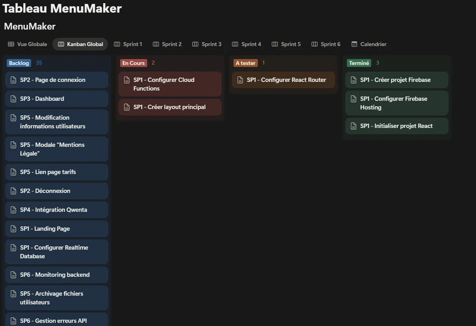The width and height of the screenshot is (476, 326).
Task: Click page icon on SP3 Dashboard card
Action: (13, 99)
